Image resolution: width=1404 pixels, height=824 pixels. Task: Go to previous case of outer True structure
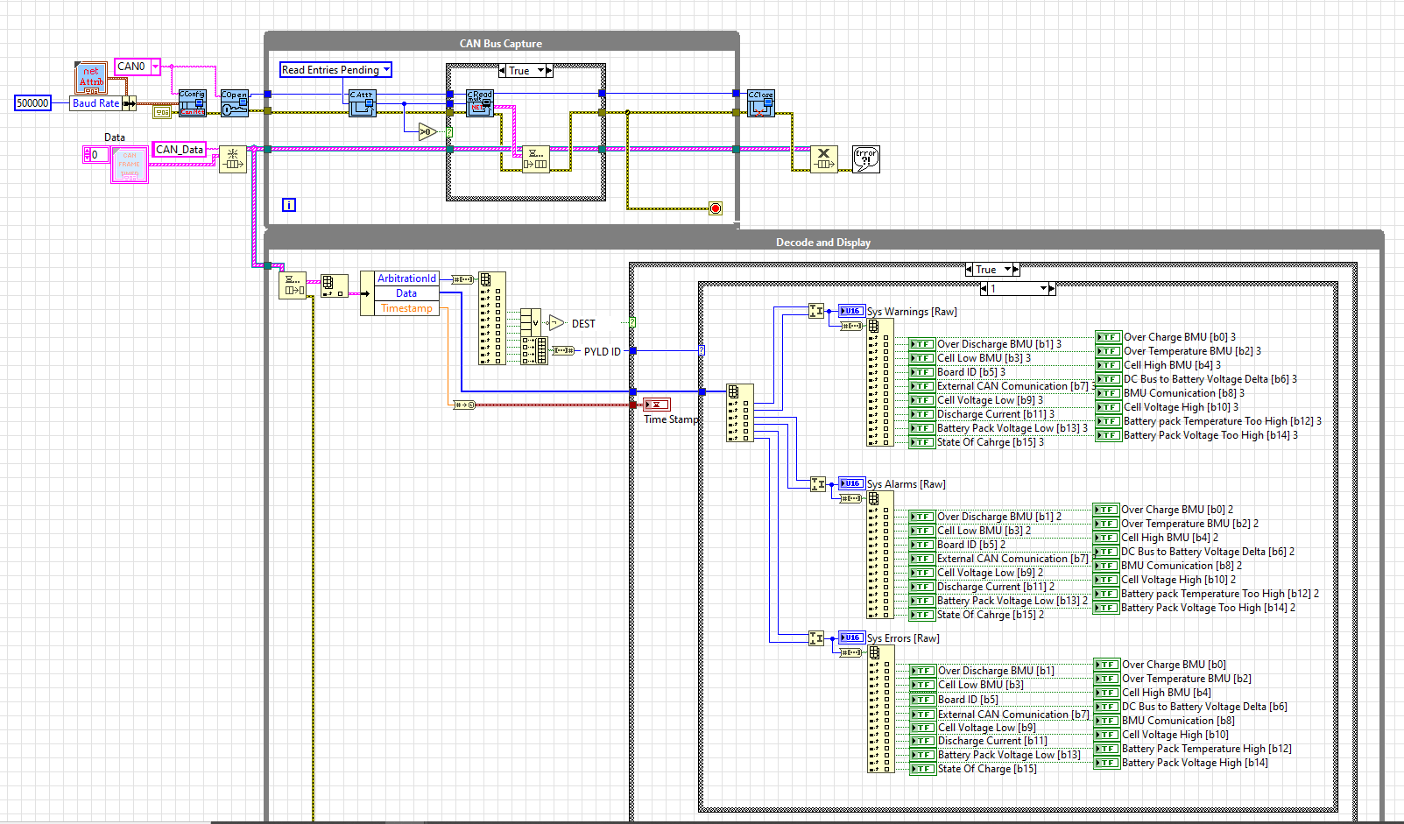(970, 270)
